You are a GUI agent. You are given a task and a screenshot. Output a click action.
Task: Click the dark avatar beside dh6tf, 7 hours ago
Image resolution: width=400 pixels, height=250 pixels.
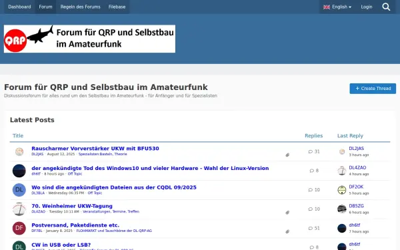click(x=342, y=228)
